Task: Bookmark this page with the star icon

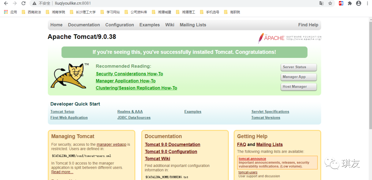Action: click(x=330, y=3)
